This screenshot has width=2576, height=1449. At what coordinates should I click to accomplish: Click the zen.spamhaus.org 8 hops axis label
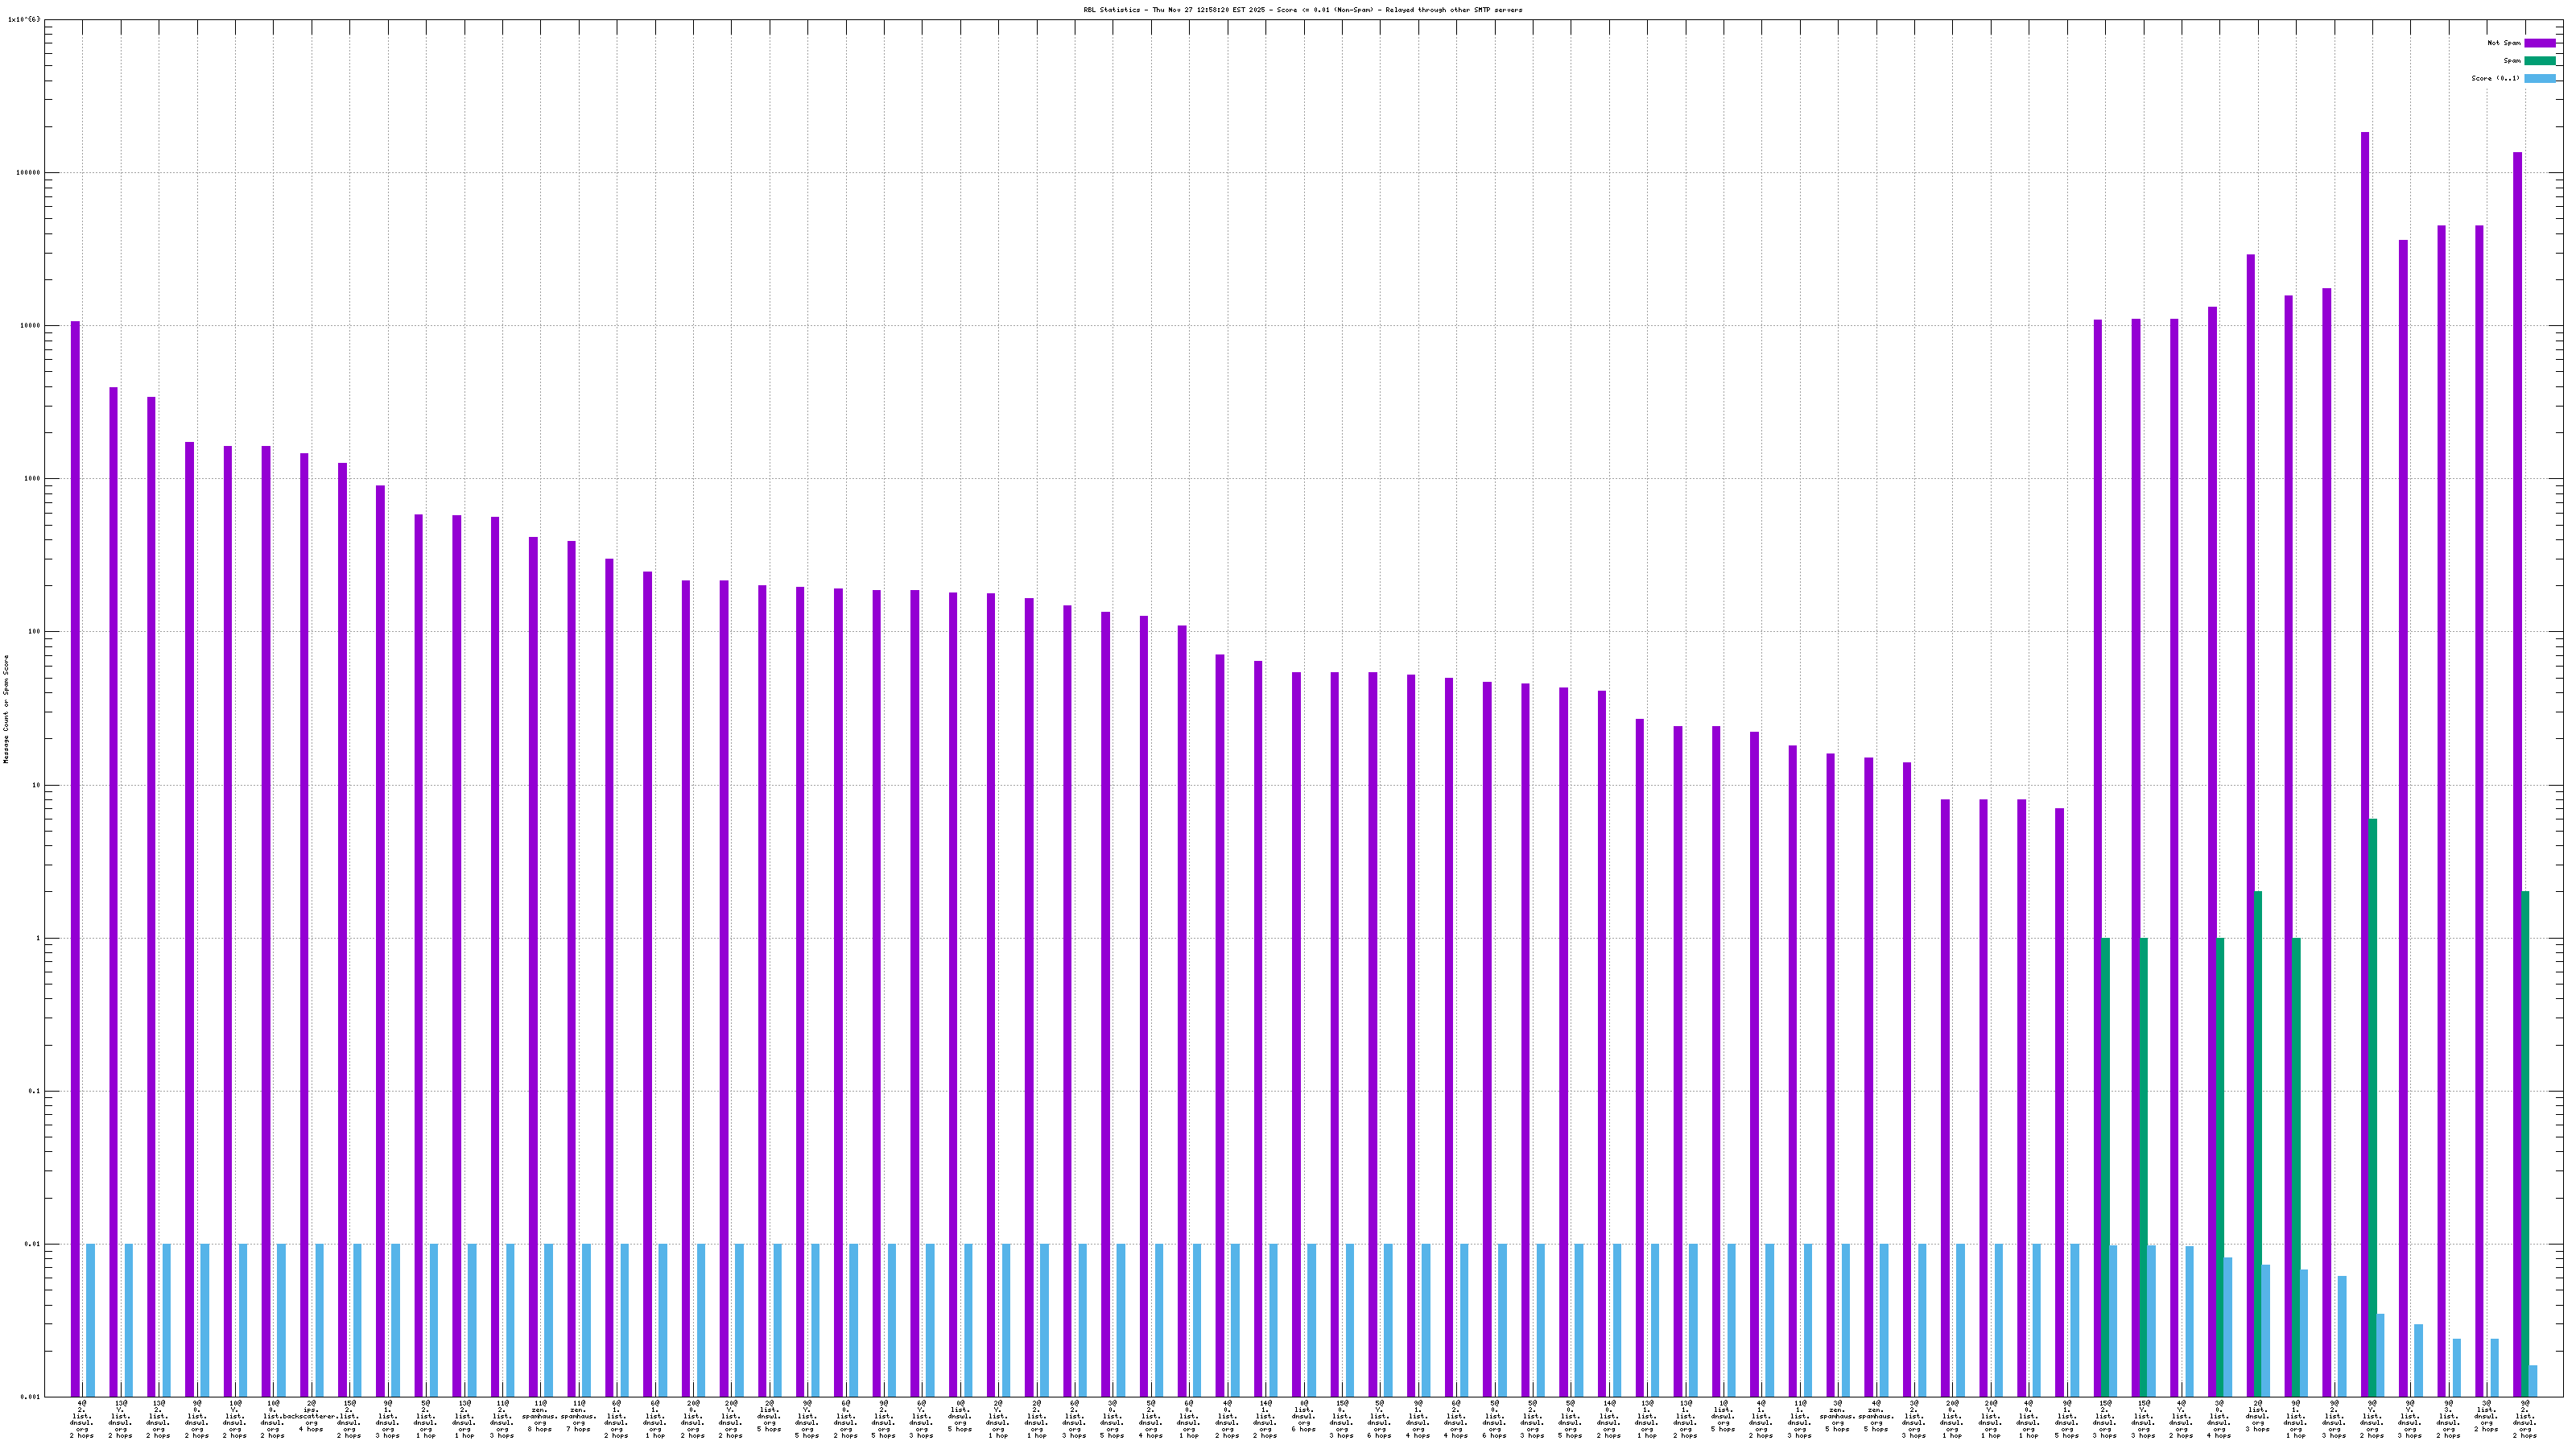click(x=540, y=1417)
